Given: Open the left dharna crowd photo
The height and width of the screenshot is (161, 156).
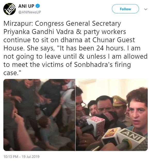Looking at the screenshot, I should 39,115.
